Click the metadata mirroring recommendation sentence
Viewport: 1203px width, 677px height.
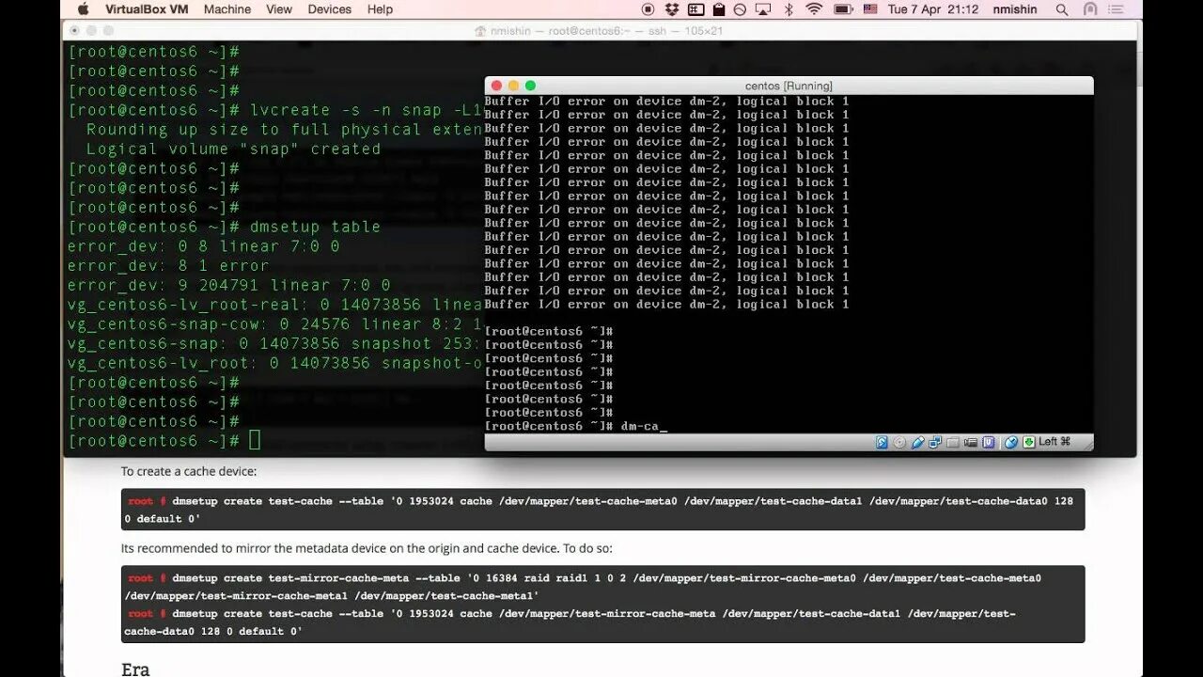(367, 548)
